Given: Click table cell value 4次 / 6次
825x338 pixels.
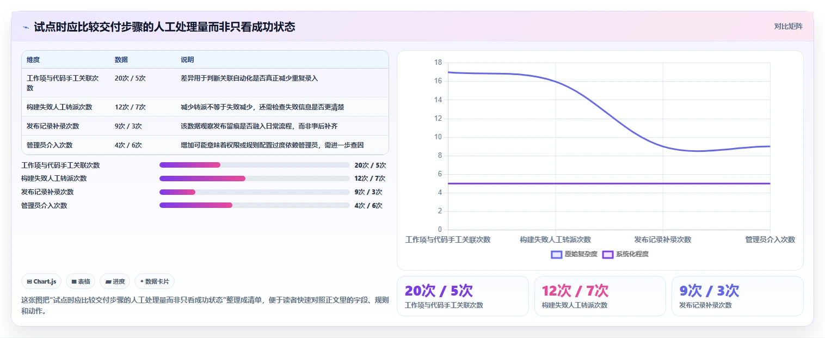Looking at the screenshot, I should (128, 145).
